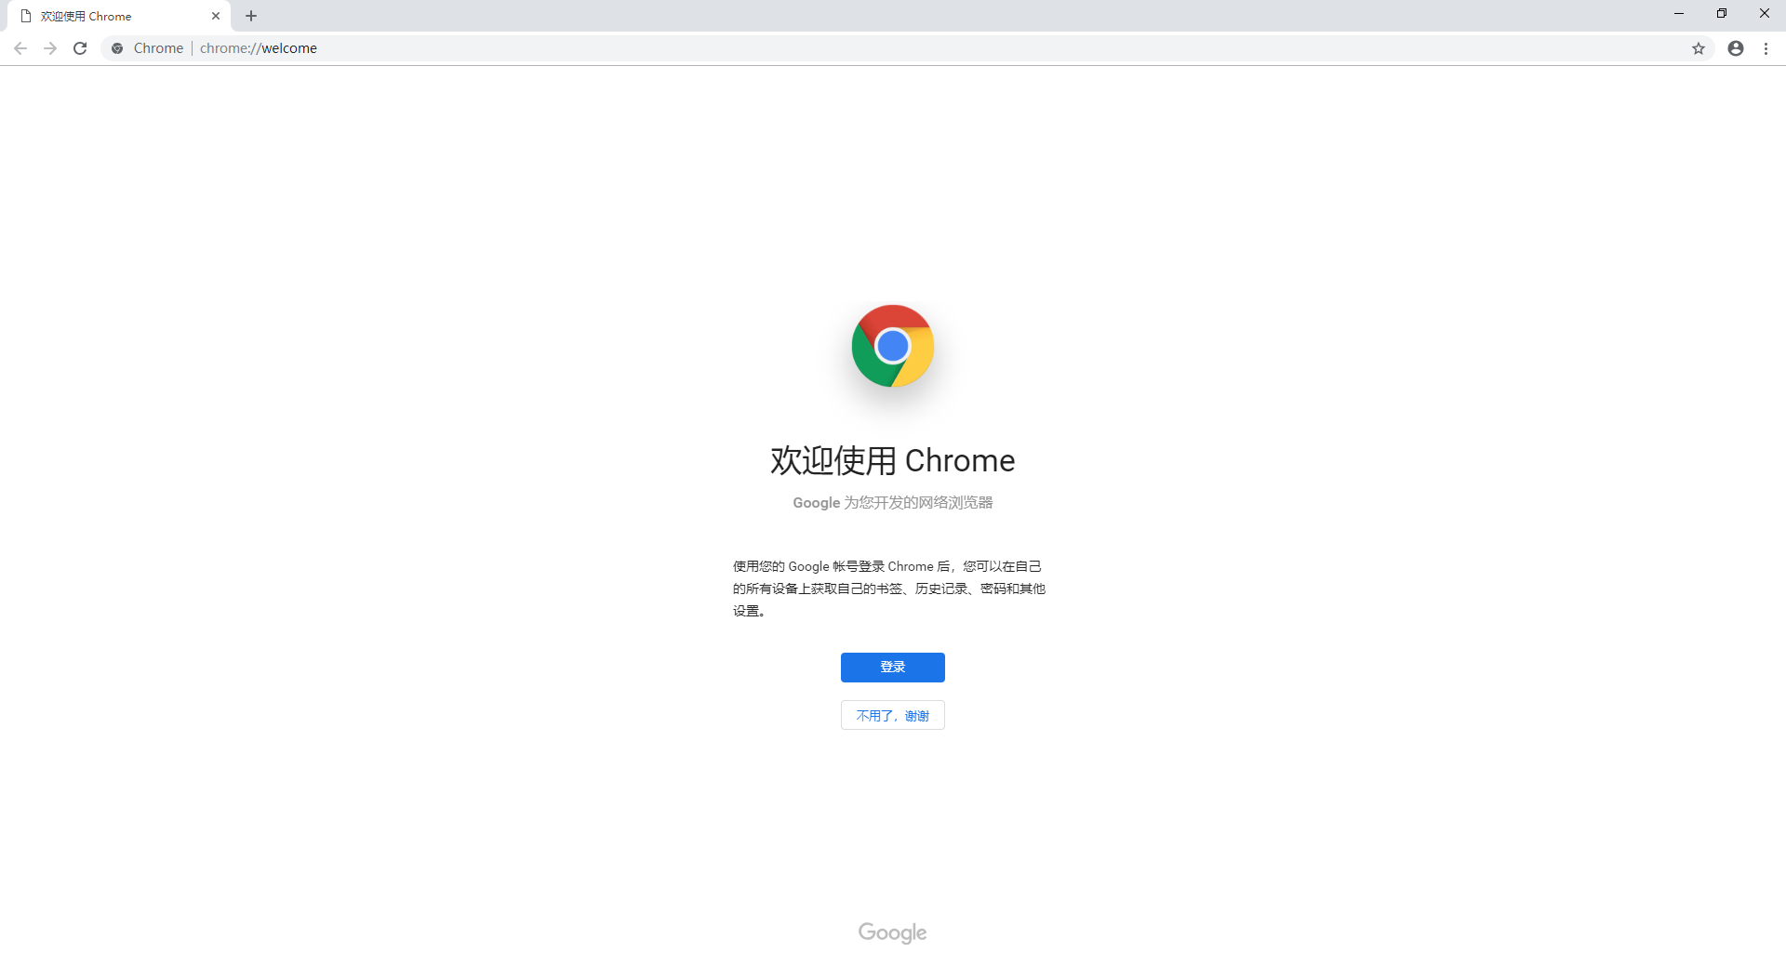Close the Chrome window

pos(1765,13)
